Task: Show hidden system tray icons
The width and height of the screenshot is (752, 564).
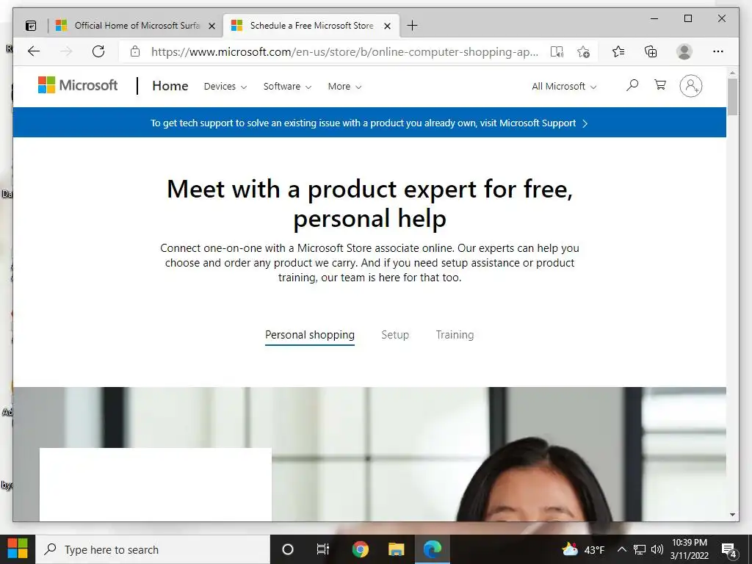Action: (x=621, y=549)
